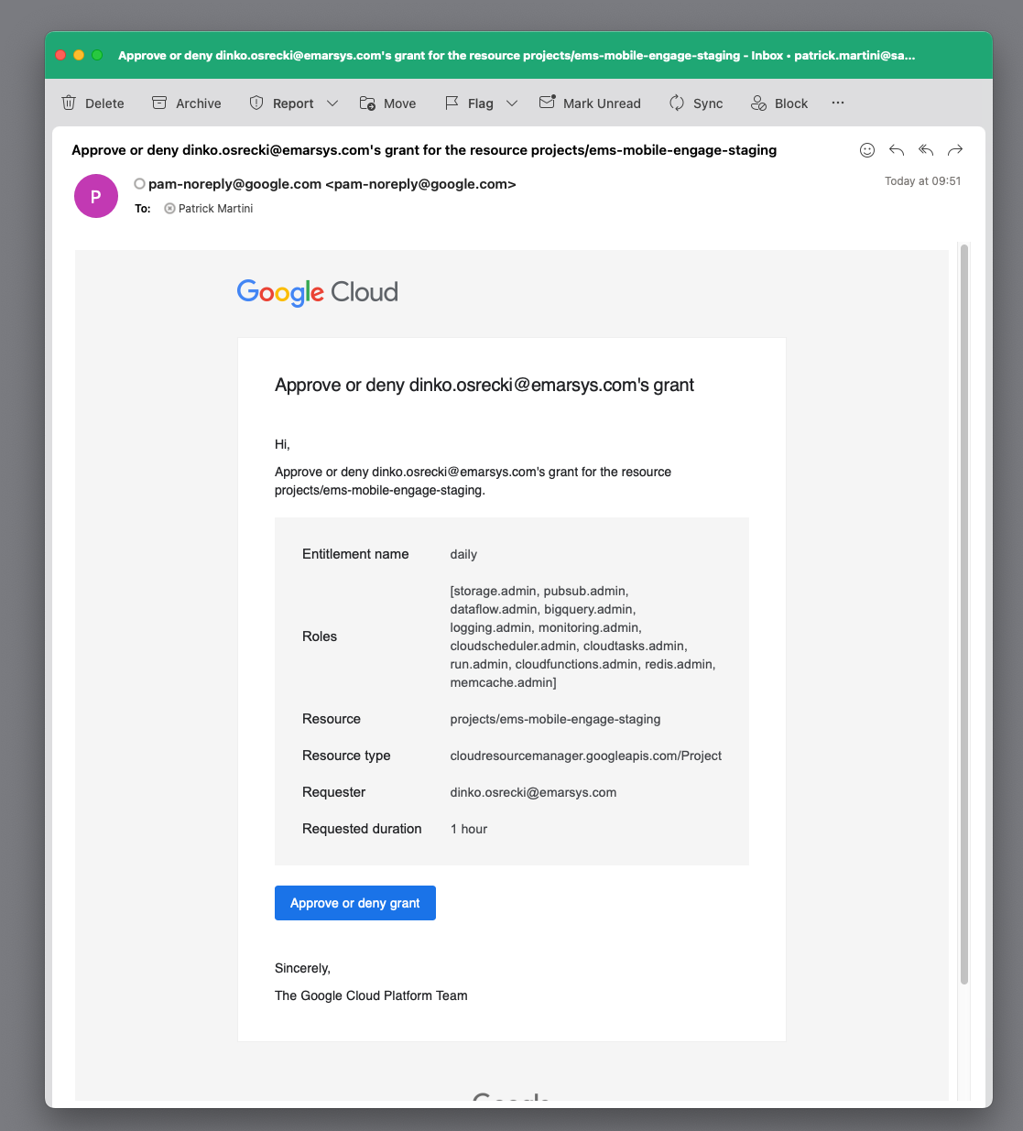
Task: Move the email to another folder
Action: pos(387,103)
